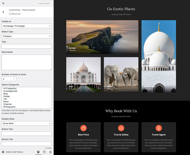This screenshot has height=155, width=190.
Task: Click the Published button
Action: click(44, 3)
